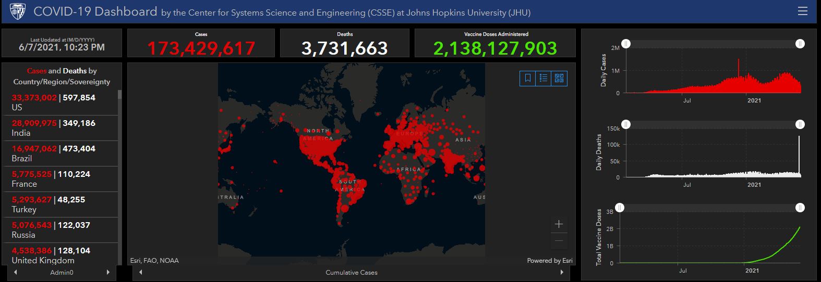Zoom in on the map
Screen dimensions: 821x282
click(x=559, y=224)
